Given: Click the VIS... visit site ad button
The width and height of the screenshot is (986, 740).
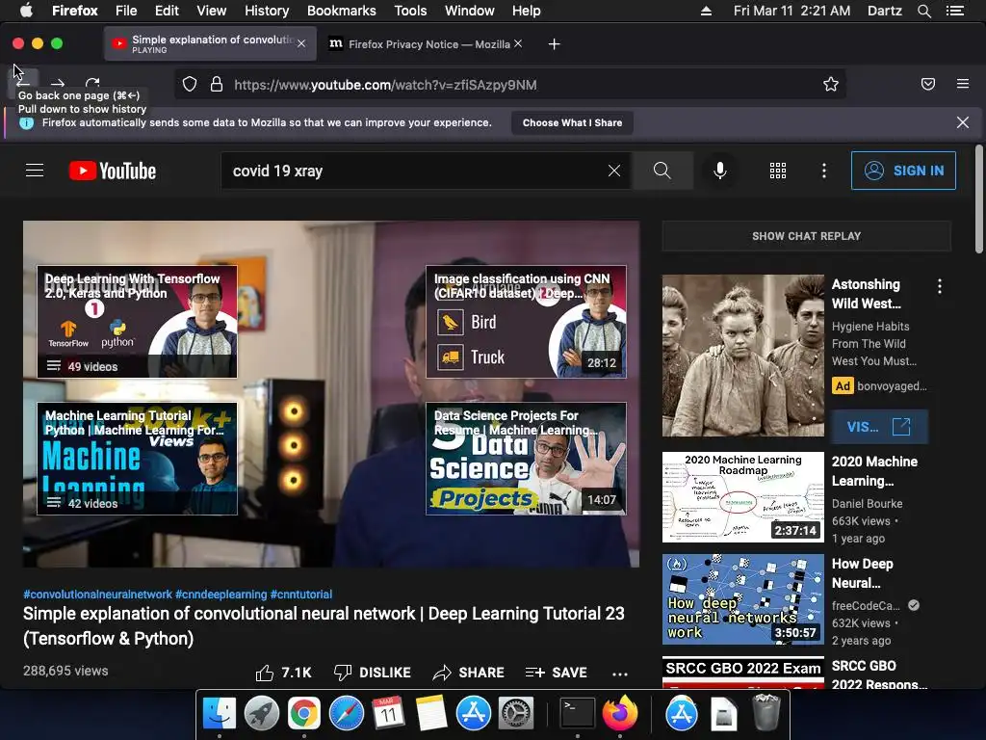Looking at the screenshot, I should pyautogui.click(x=878, y=427).
